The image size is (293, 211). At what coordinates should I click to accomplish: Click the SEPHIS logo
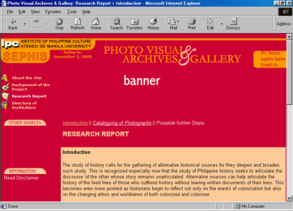point(25,56)
